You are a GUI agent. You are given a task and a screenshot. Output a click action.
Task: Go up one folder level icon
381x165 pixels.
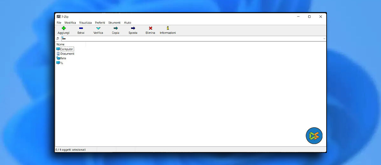[x=58, y=38]
